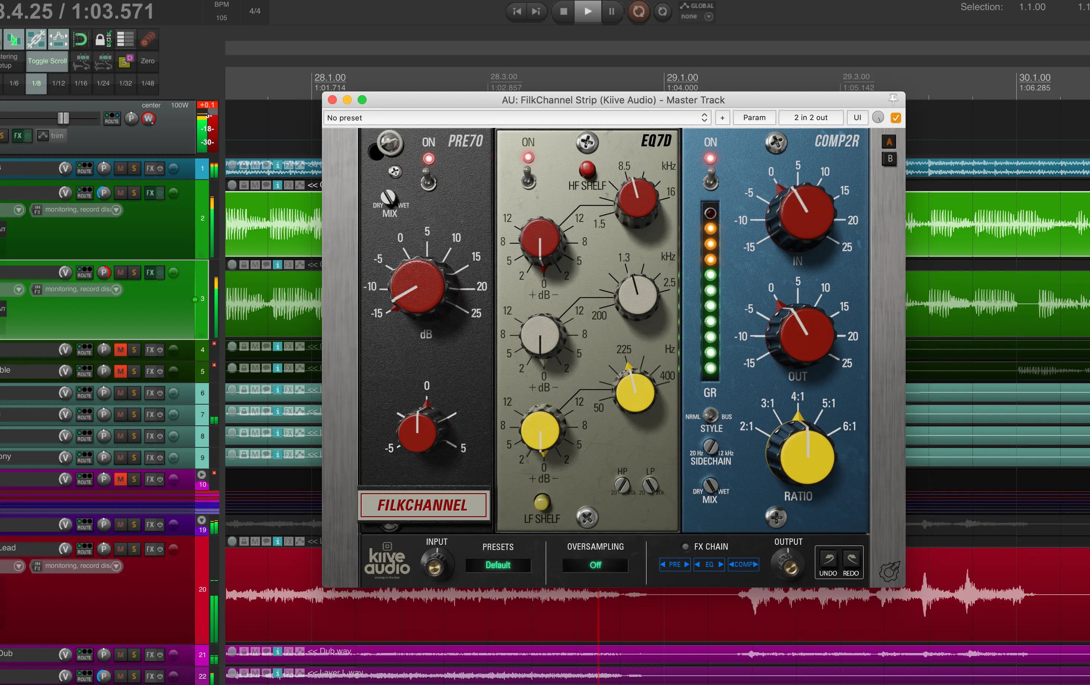Click the red stacked circles icon in toolbar
Viewport: 1090px width, 685px height.
tap(148, 39)
